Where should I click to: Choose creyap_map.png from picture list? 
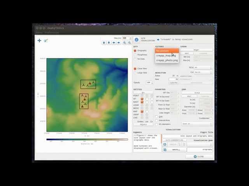(167, 56)
